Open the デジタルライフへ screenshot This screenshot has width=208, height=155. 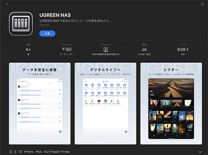pos(105,103)
